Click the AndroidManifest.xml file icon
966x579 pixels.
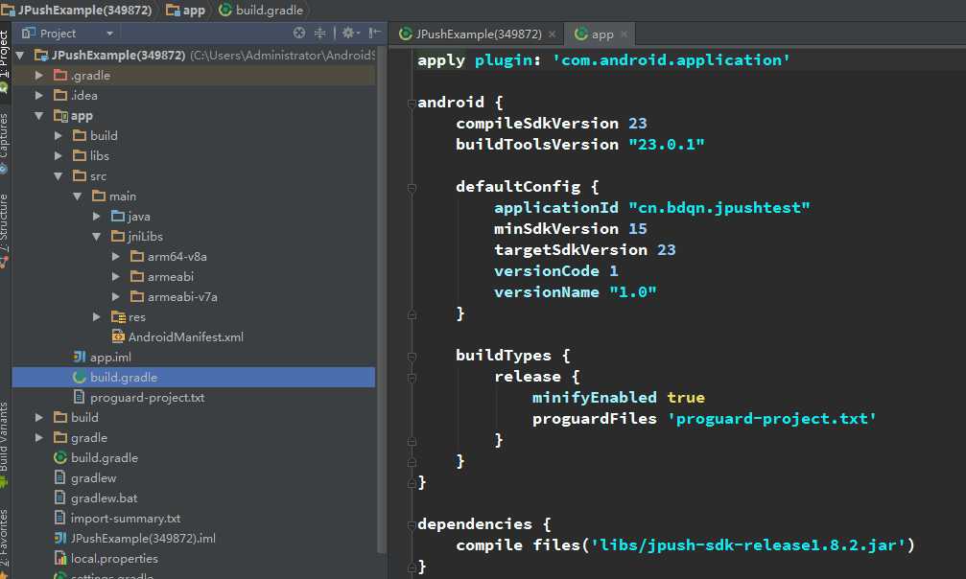[118, 336]
